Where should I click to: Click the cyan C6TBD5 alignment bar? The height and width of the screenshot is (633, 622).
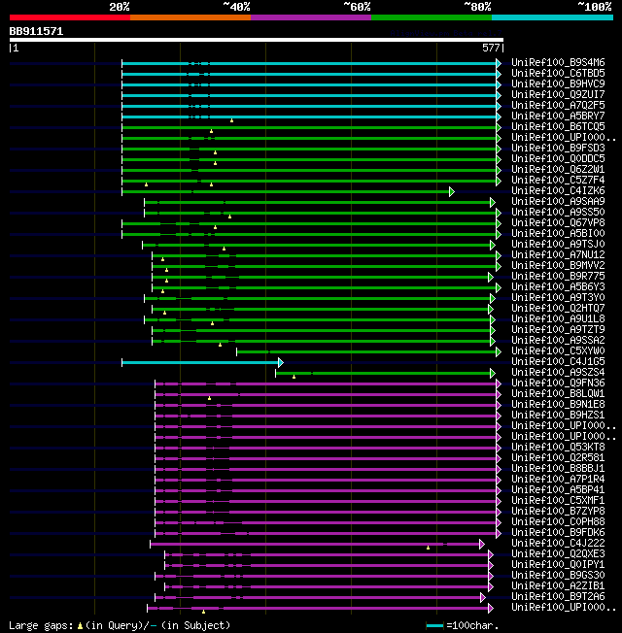(309, 75)
